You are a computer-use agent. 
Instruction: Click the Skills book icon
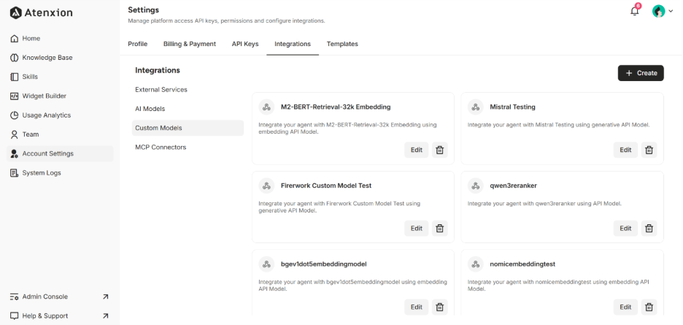point(15,77)
